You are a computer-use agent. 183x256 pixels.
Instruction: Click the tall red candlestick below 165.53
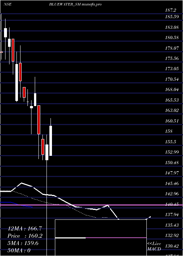point(39,120)
